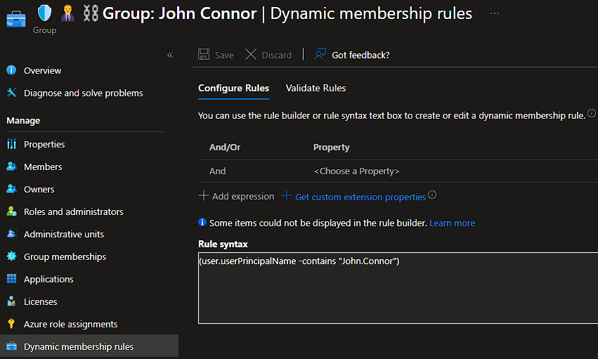This screenshot has width=598, height=359.
Task: Click the Applications grid icon
Action: [11, 279]
